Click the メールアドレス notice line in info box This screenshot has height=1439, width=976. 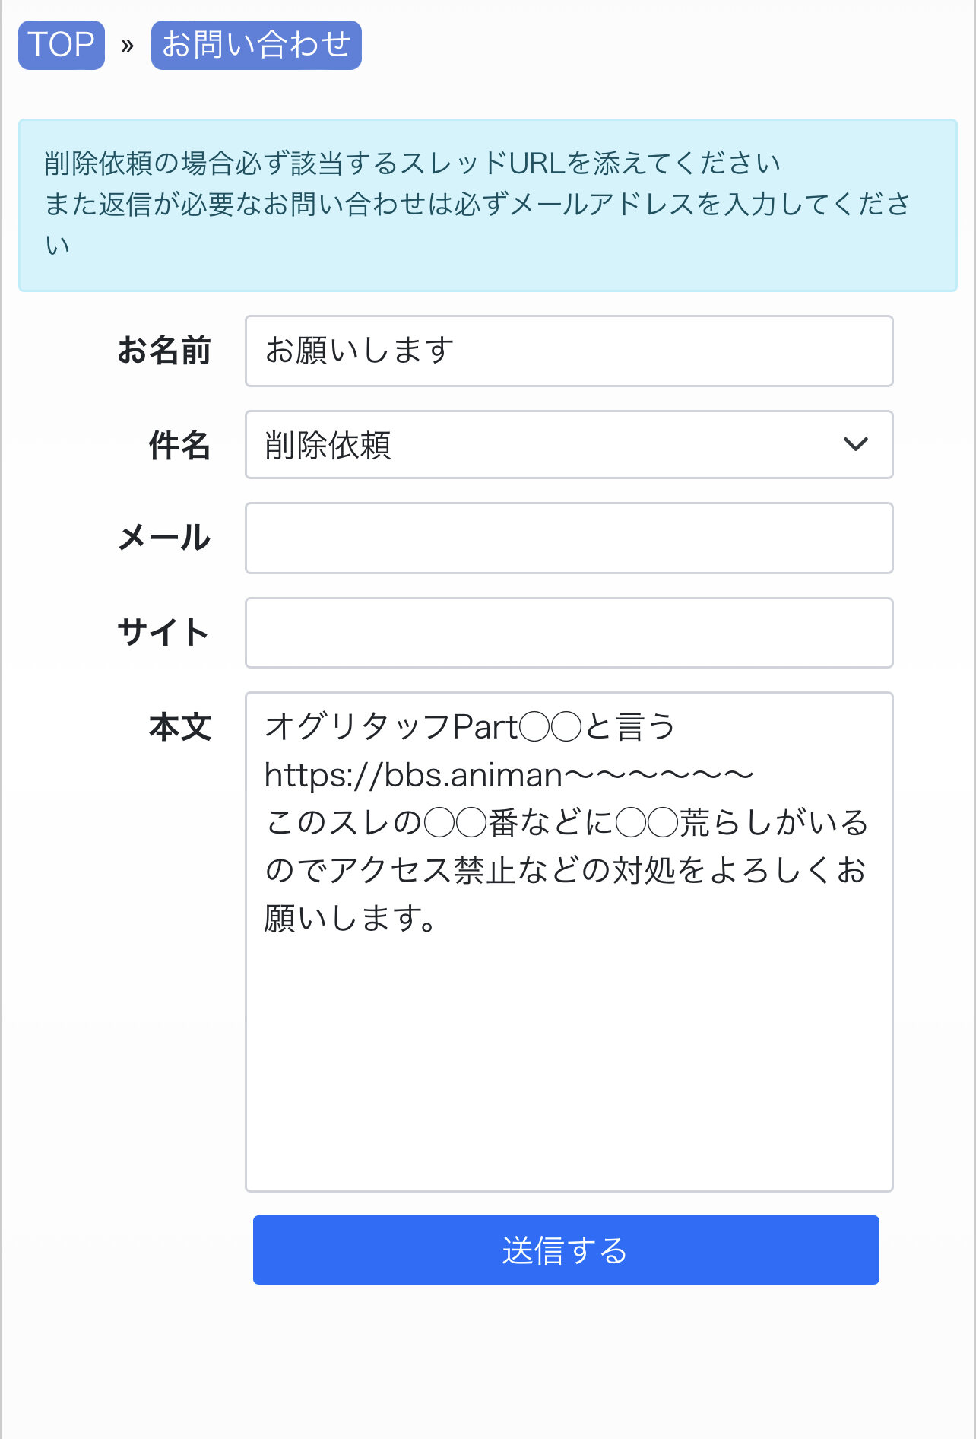coord(476,204)
